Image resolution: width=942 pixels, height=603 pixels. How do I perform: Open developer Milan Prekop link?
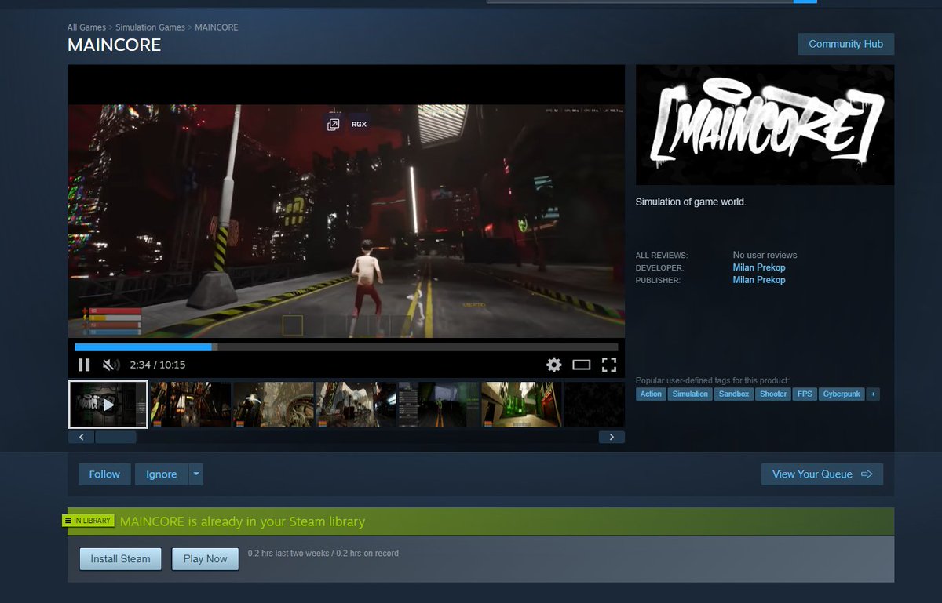pyautogui.click(x=759, y=267)
